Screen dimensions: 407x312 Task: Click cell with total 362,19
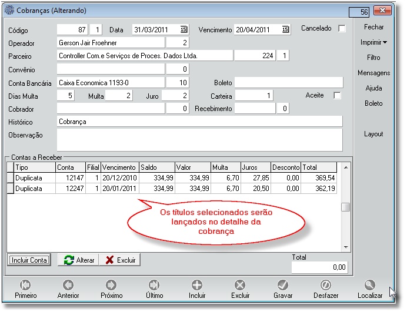pyautogui.click(x=319, y=188)
